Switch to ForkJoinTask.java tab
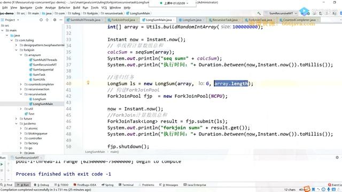Screen dimensions: 342x192 [x=260, y=20]
